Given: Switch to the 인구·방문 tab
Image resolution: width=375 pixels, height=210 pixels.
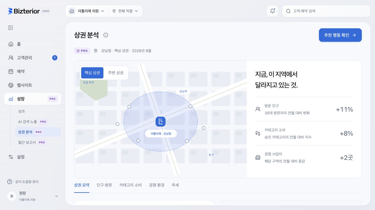Looking at the screenshot, I should [104, 185].
